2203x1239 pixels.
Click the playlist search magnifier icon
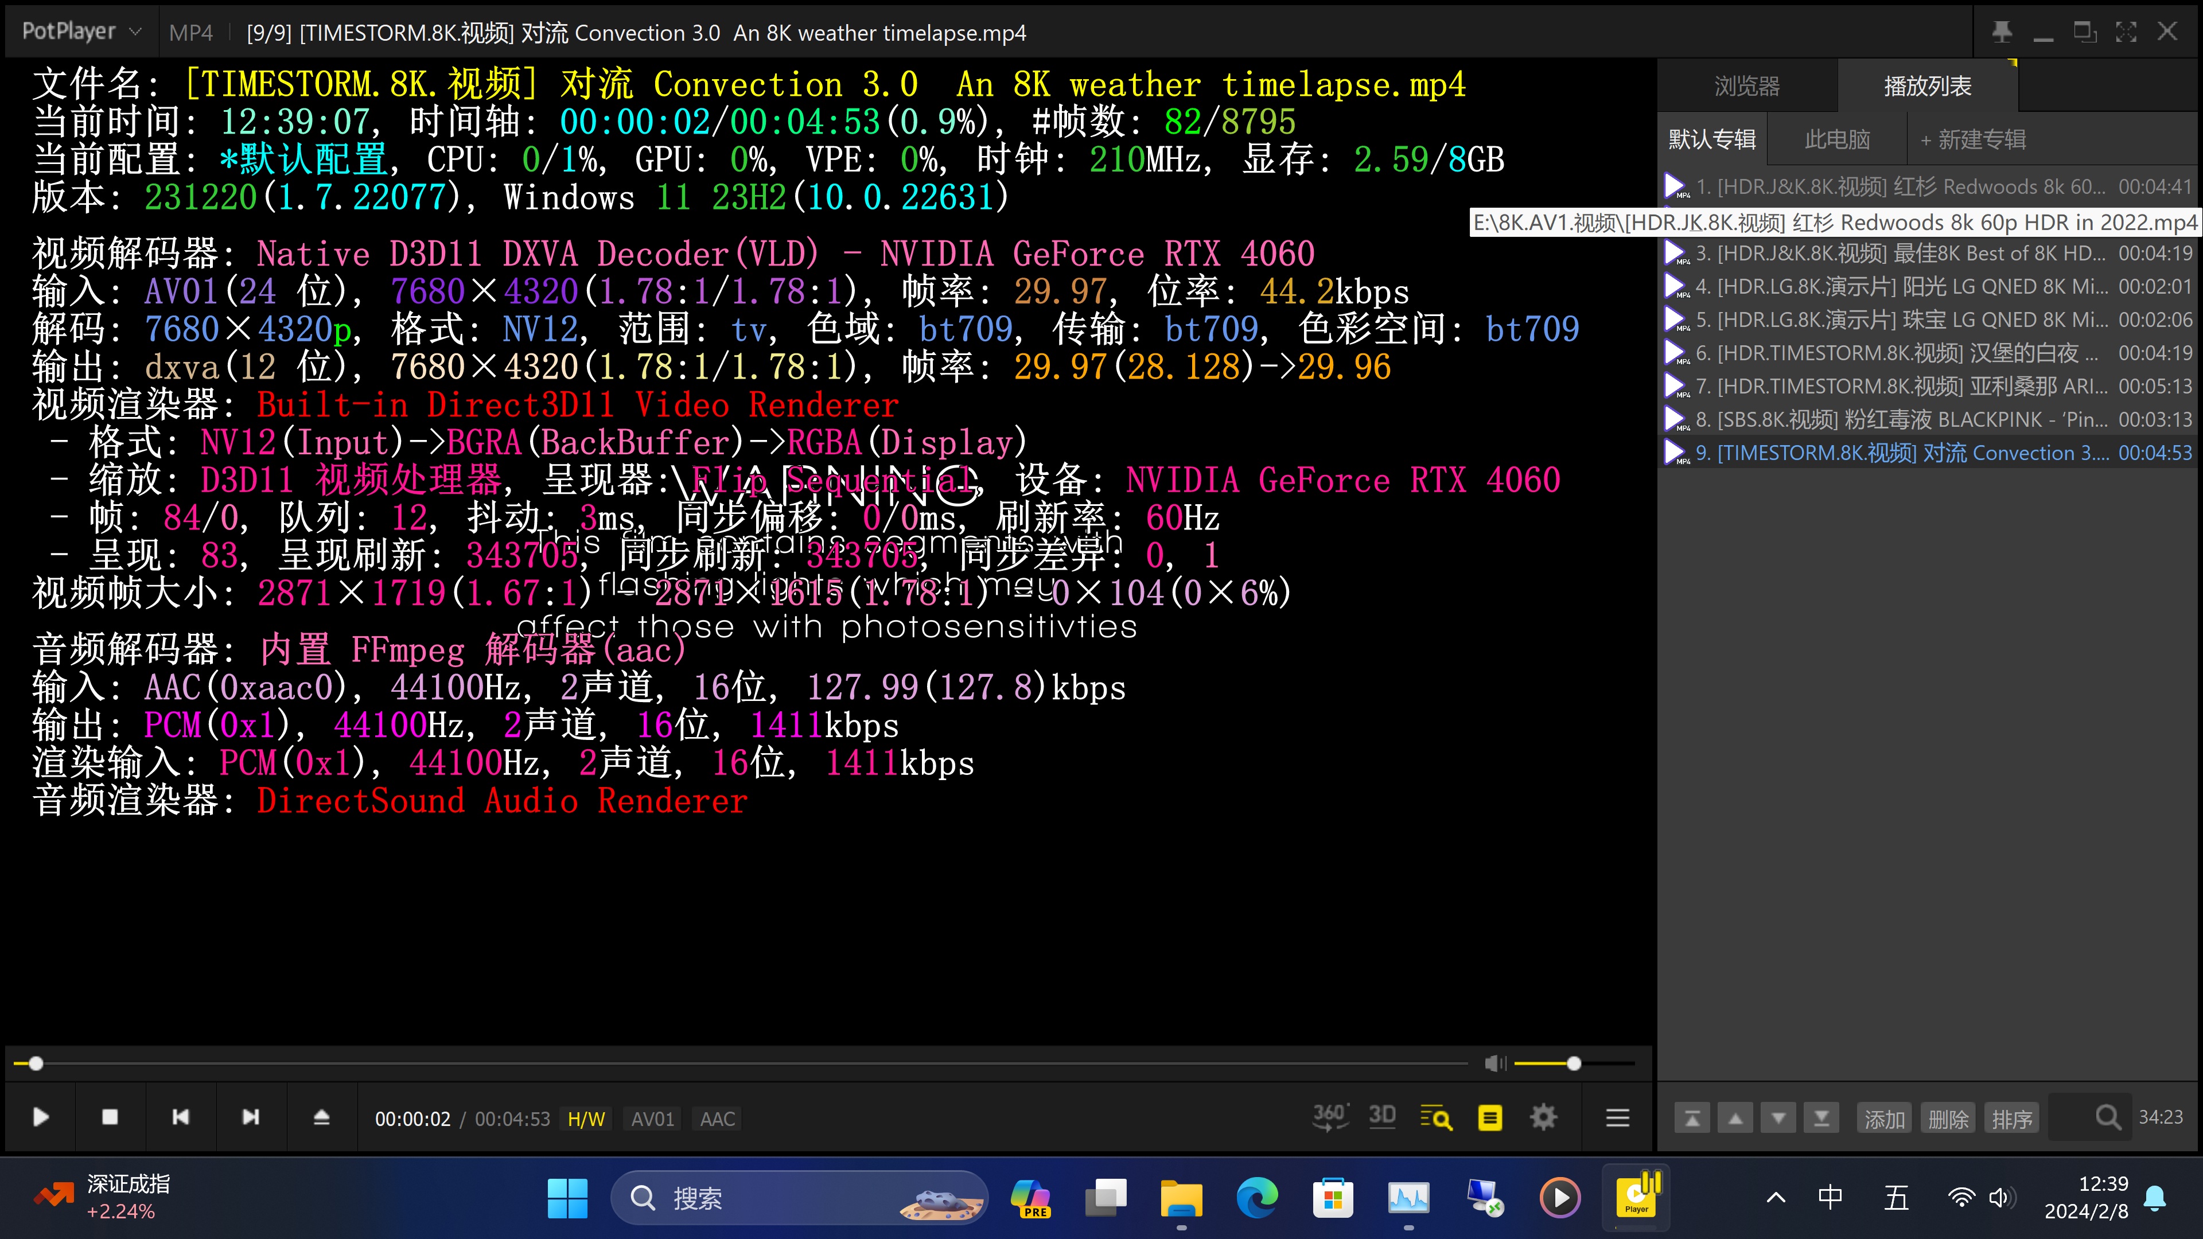tap(2107, 1117)
